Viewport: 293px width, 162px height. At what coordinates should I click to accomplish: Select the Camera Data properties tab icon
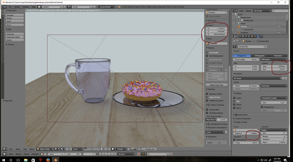click(258, 36)
